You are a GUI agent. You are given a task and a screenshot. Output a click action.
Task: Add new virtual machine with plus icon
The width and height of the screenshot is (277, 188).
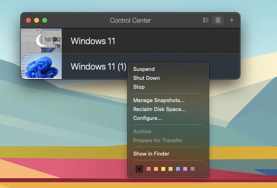(232, 20)
